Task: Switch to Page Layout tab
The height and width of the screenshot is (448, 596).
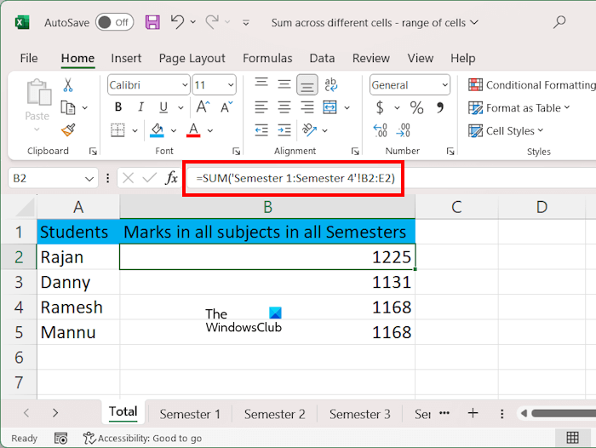Action: 192,58
